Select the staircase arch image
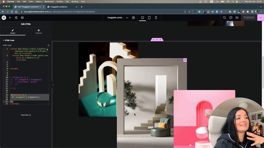 tap(98, 79)
